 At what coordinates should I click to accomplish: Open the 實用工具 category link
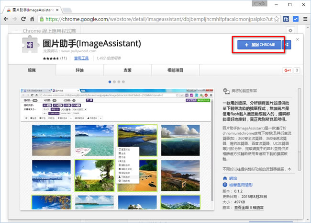point(81,58)
